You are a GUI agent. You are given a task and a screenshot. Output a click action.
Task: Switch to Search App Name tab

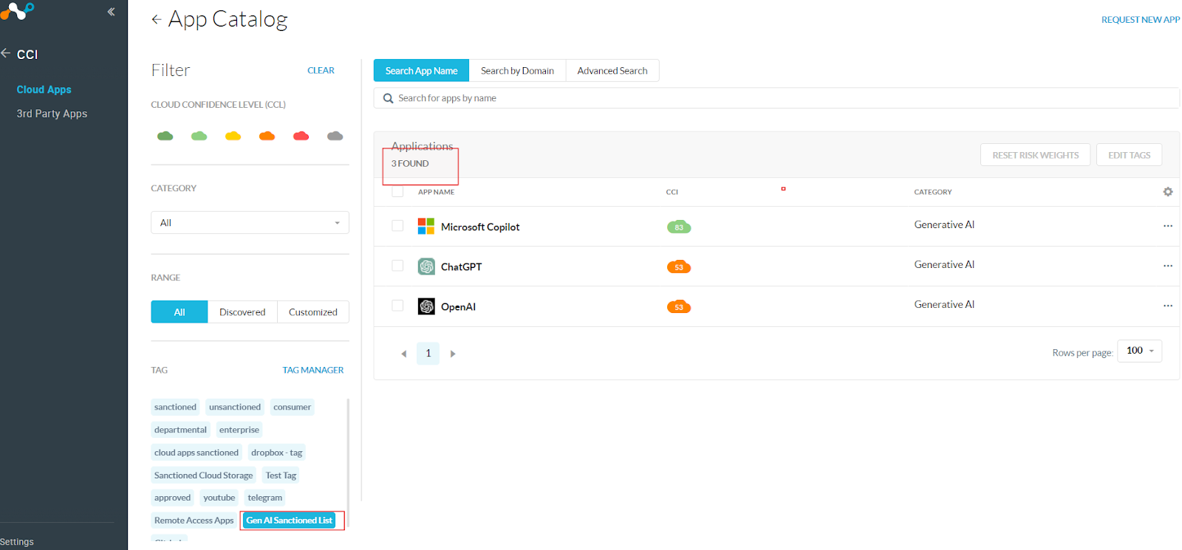coord(421,71)
